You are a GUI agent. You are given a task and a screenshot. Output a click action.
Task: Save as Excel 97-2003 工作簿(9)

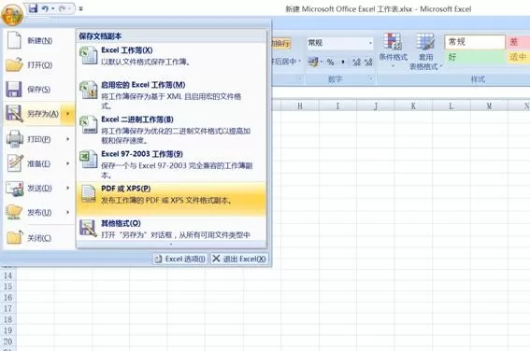click(171, 164)
